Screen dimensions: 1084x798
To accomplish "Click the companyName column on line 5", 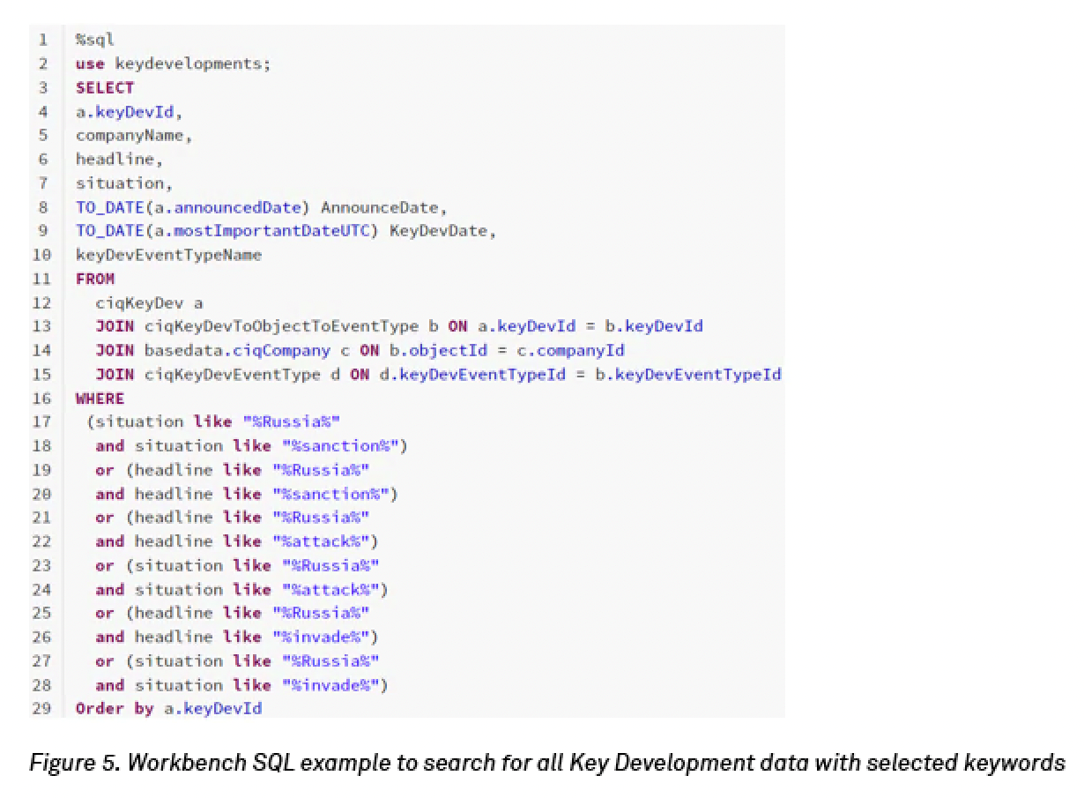I will [x=132, y=135].
